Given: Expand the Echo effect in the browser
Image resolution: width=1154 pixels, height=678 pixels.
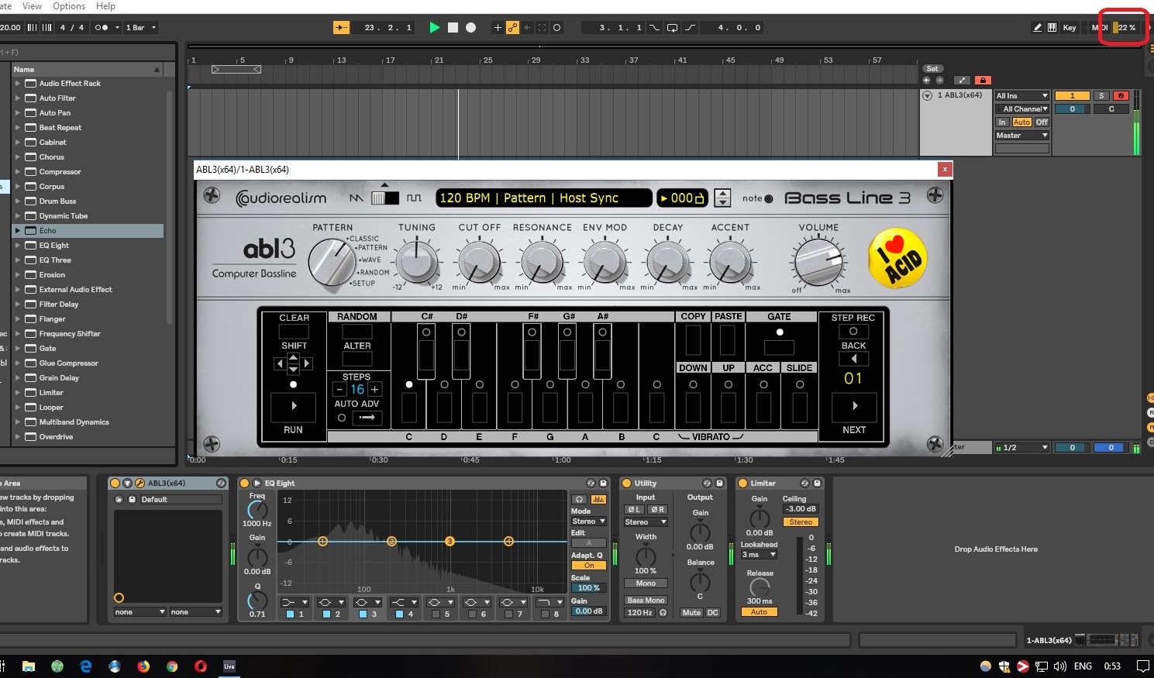Looking at the screenshot, I should click(x=18, y=231).
